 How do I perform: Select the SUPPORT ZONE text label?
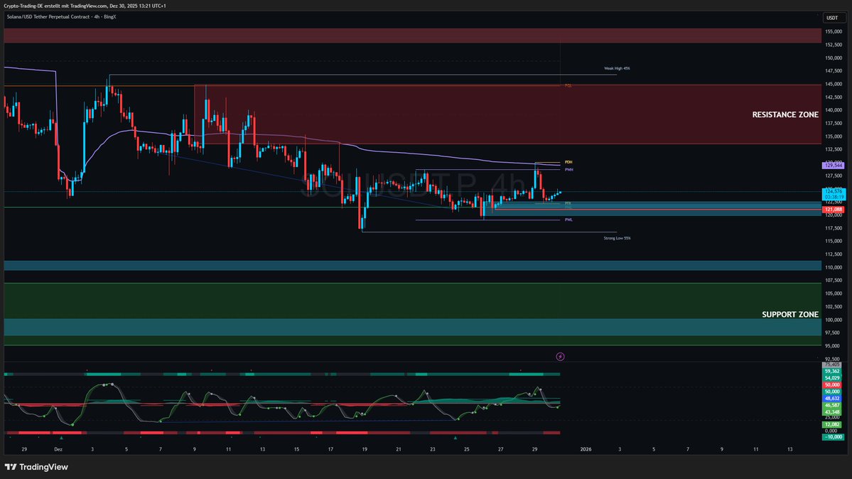(789, 315)
